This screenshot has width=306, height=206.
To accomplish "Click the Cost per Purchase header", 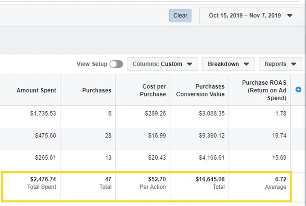I will point(154,90).
